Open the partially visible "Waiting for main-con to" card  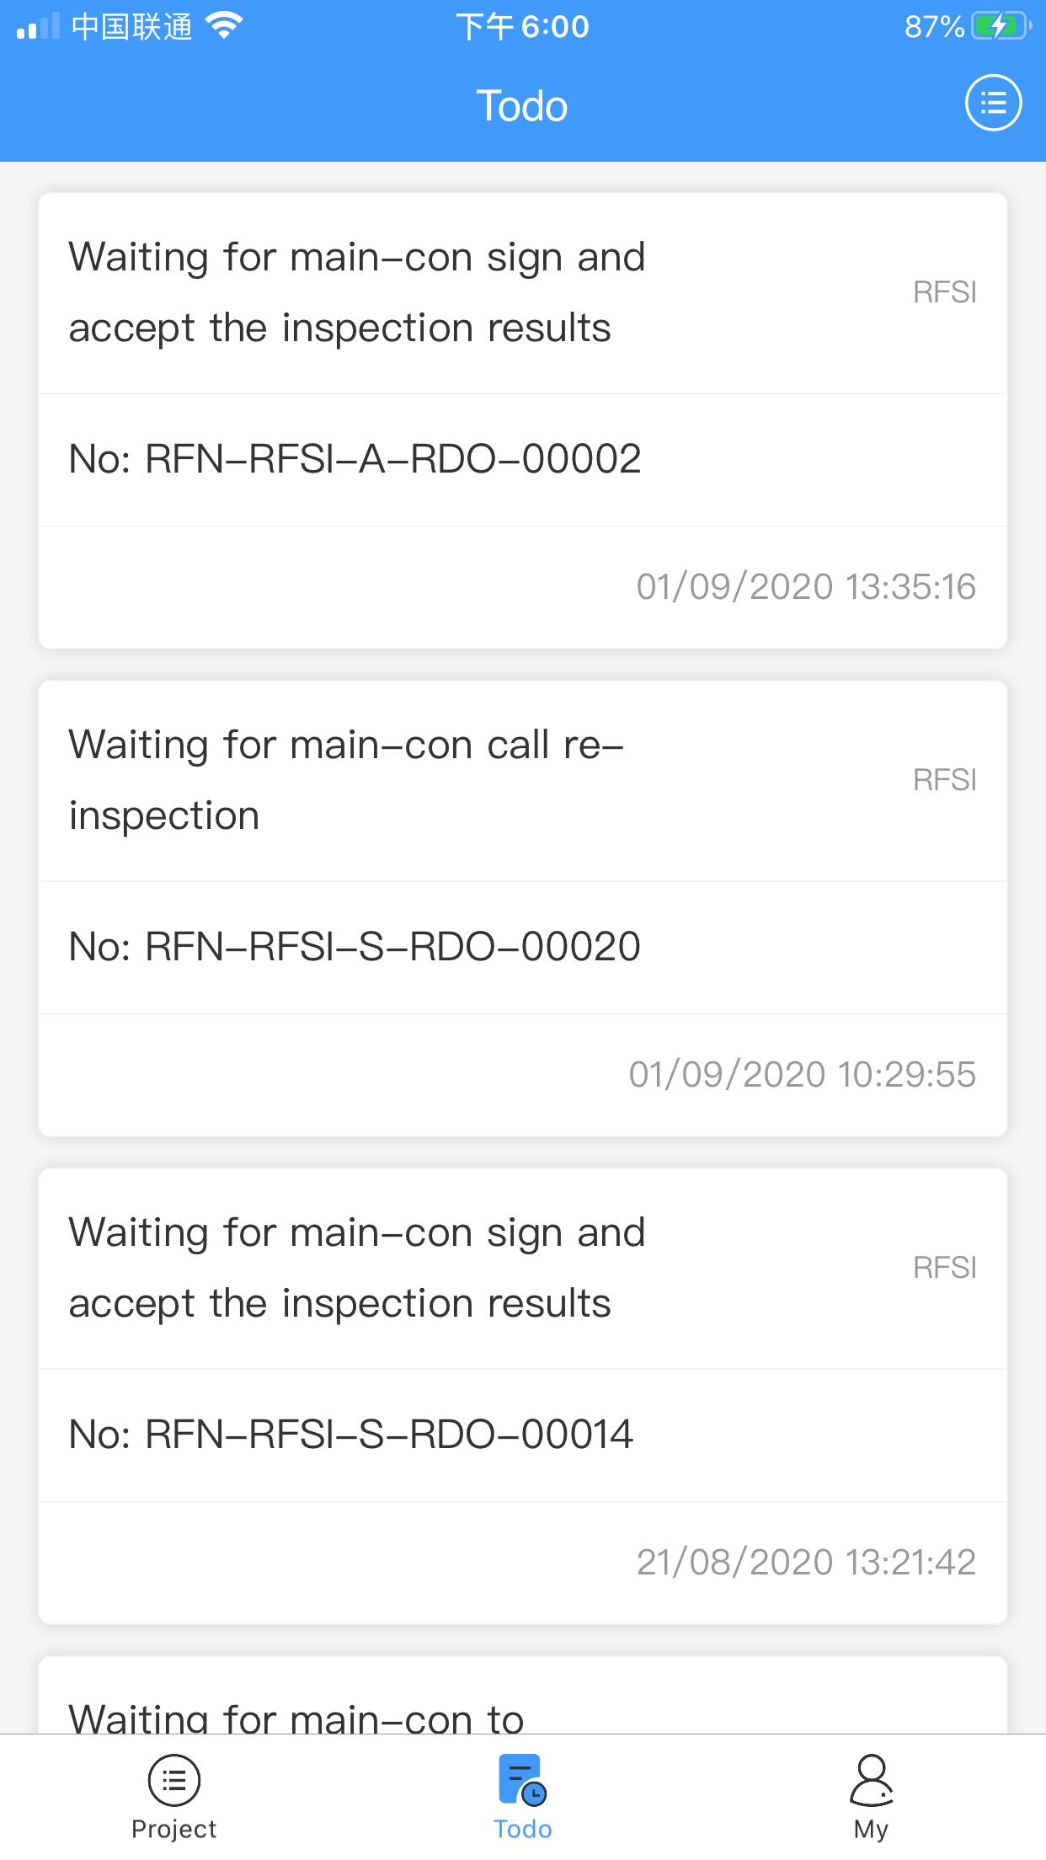(522, 1695)
